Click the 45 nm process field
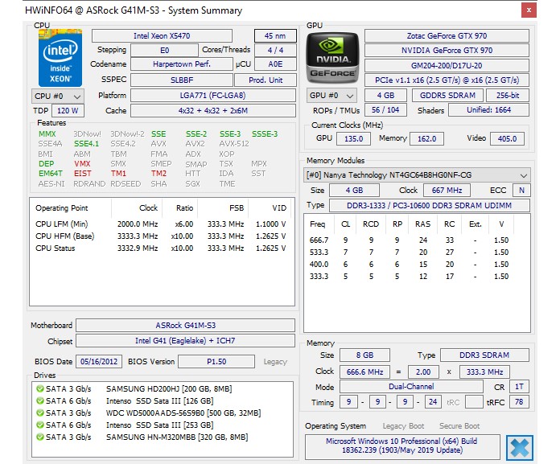This screenshot has height=464, width=560. point(275,36)
